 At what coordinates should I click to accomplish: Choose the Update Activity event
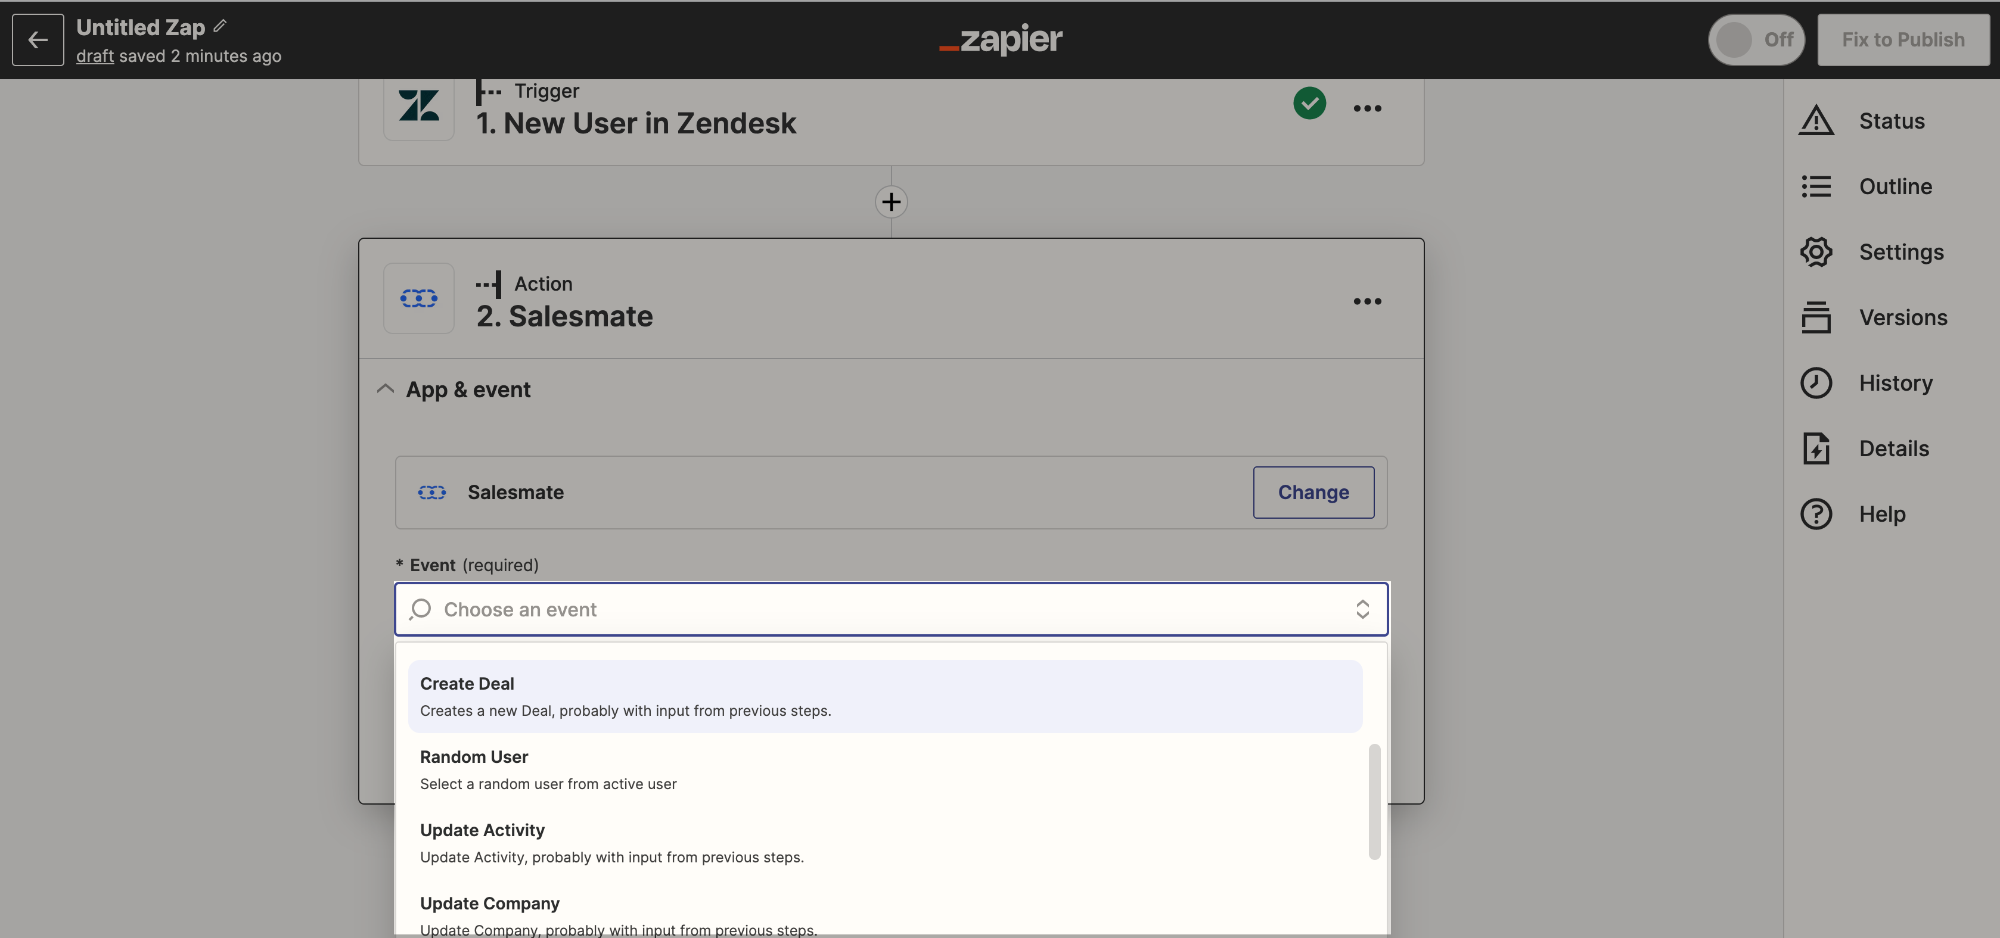[x=885, y=843]
